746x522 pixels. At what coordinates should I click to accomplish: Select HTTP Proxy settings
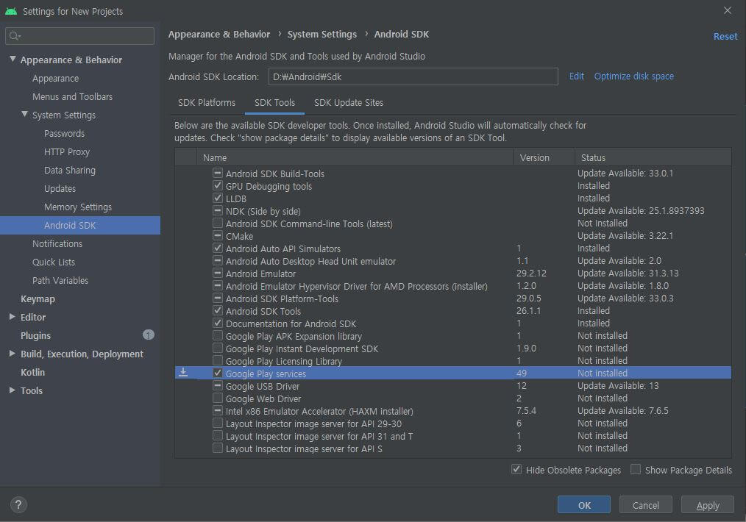(x=67, y=151)
